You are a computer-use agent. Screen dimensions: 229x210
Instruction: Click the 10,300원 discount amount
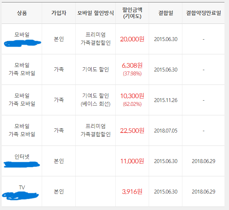[x=132, y=96]
